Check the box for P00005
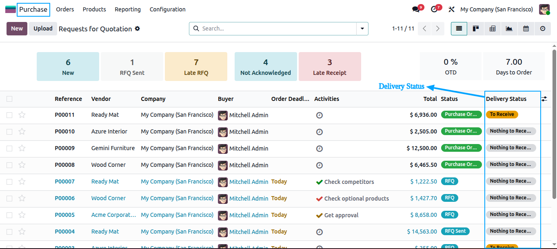 click(9, 215)
